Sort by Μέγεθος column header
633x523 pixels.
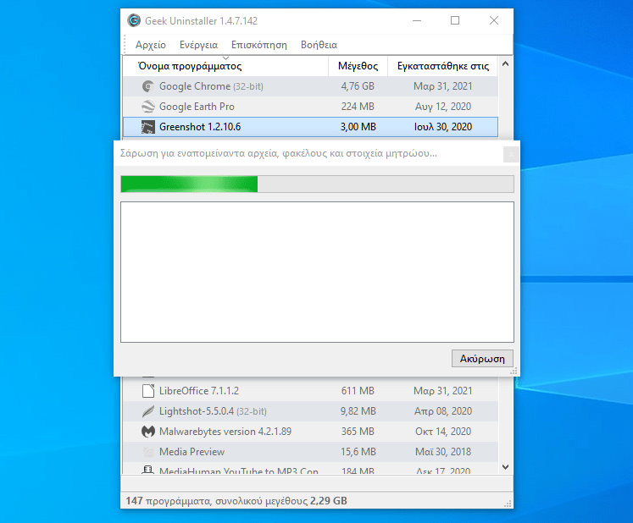(358, 66)
